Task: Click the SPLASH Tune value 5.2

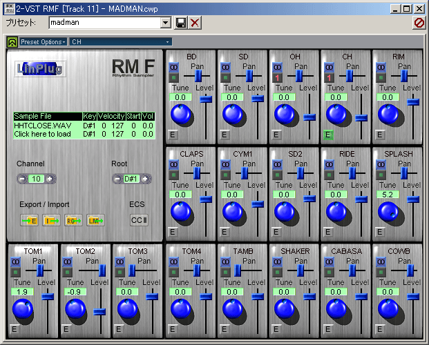Action: click(x=388, y=195)
